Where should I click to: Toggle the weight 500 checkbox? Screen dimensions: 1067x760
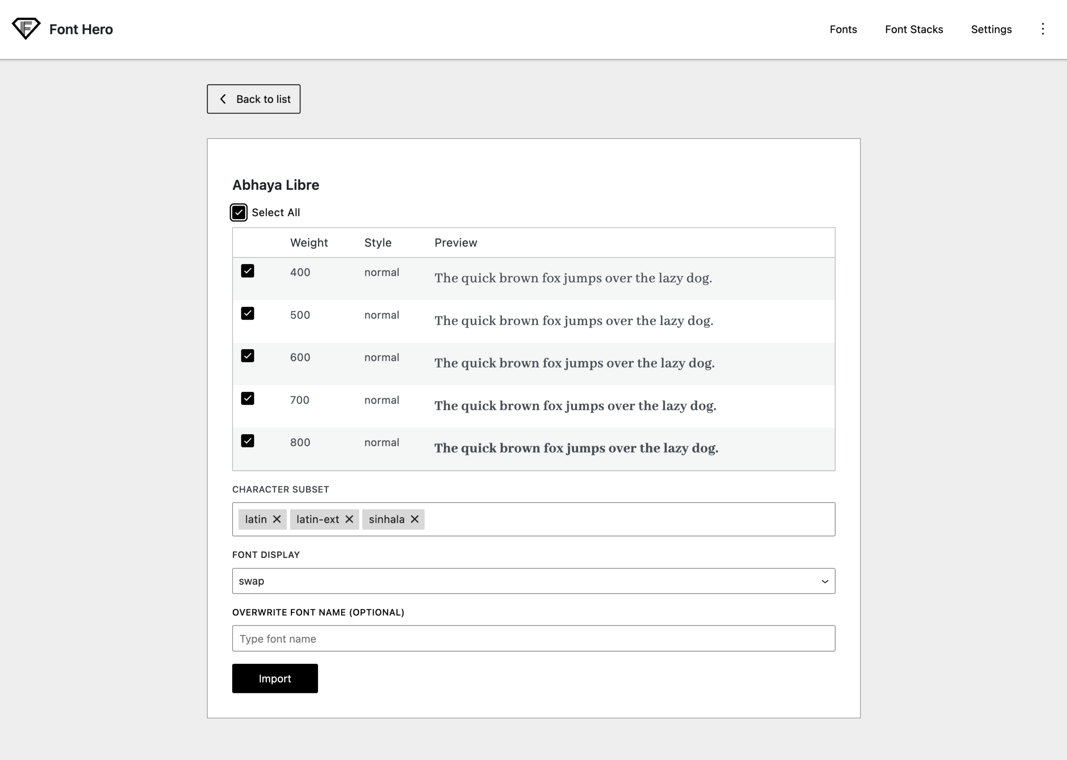(x=248, y=313)
